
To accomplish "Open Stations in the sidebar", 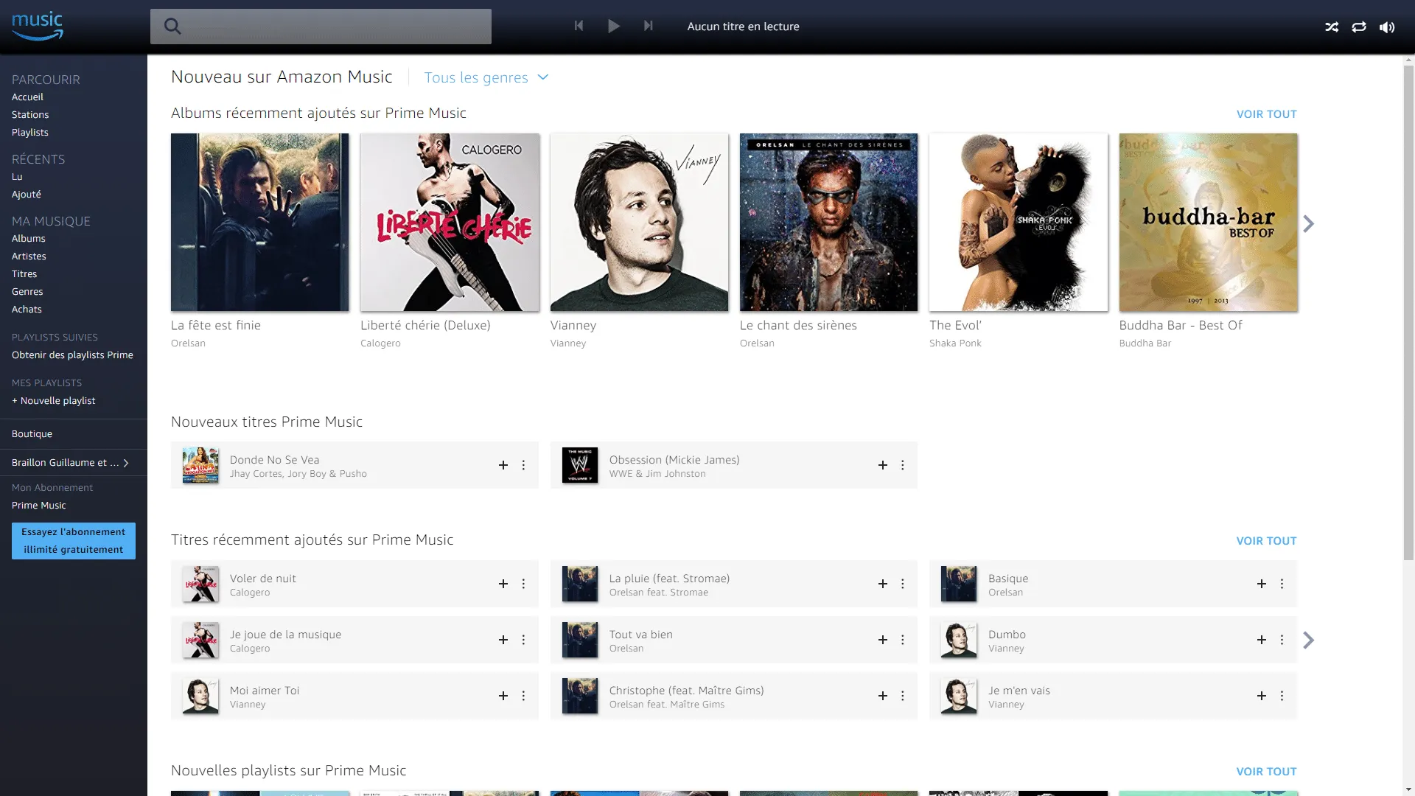I will (x=30, y=115).
